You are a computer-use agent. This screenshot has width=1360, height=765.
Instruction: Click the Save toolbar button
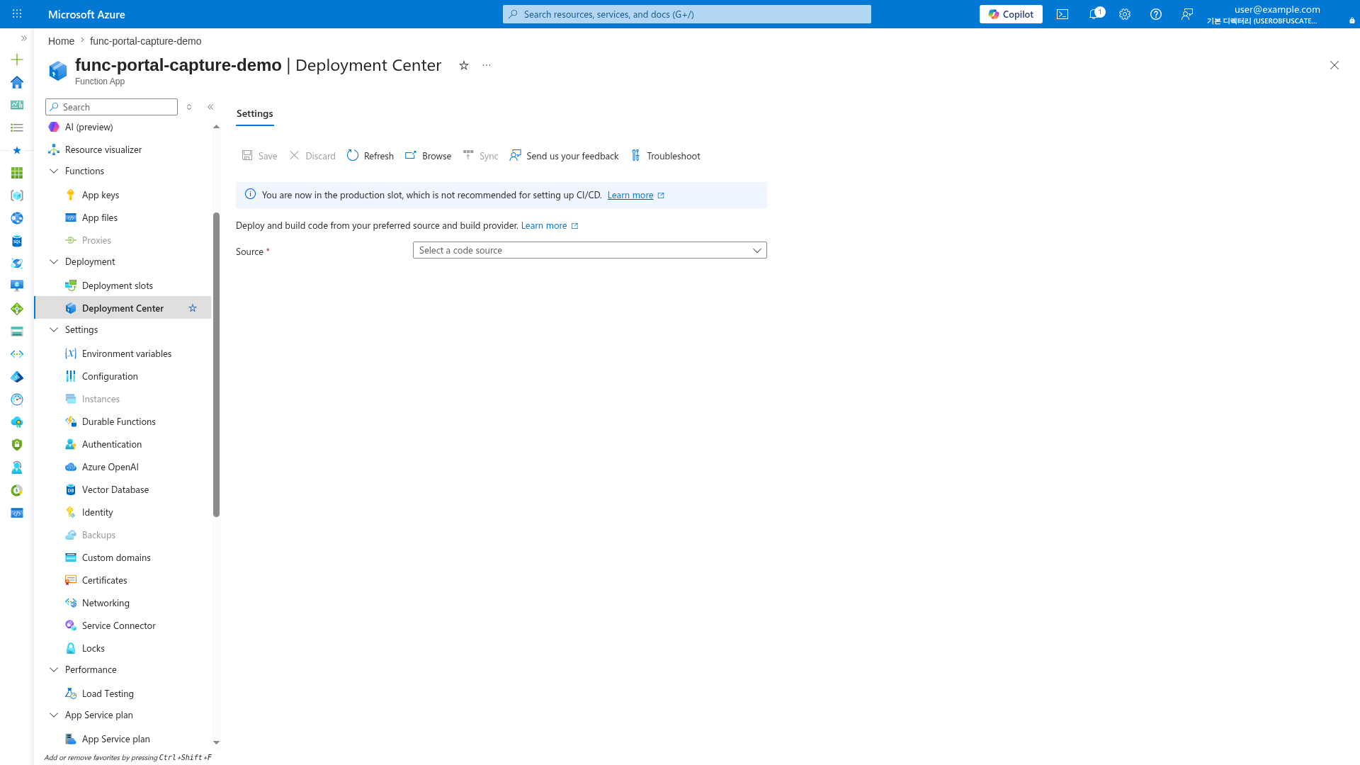[x=260, y=156]
